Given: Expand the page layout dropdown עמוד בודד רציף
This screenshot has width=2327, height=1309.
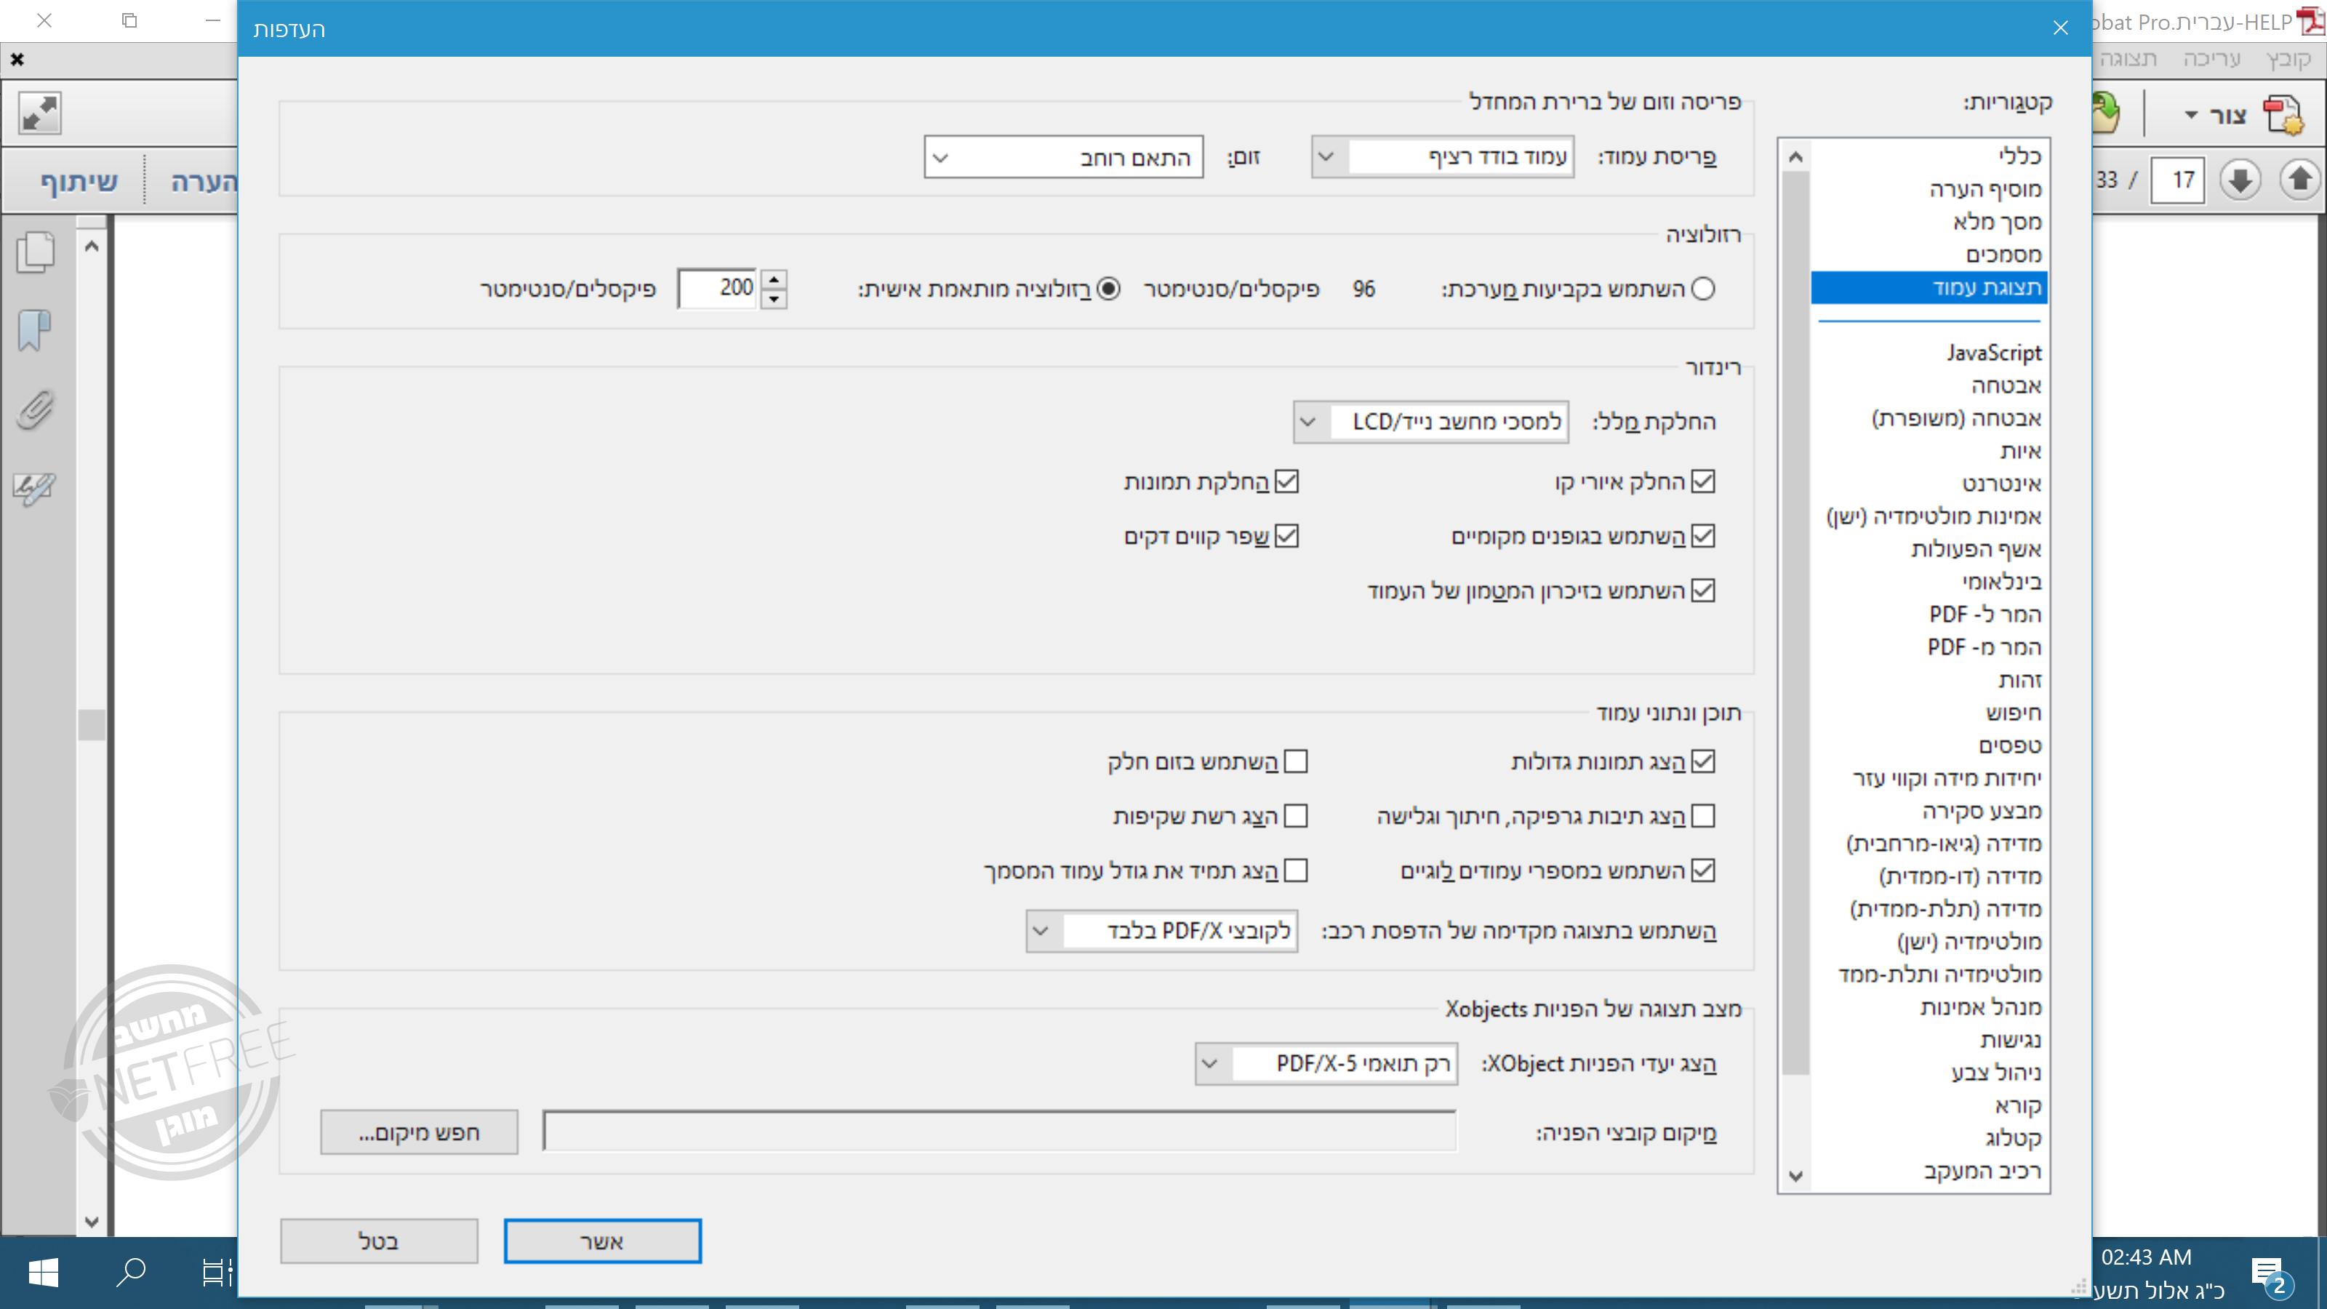Looking at the screenshot, I should coord(1442,157).
